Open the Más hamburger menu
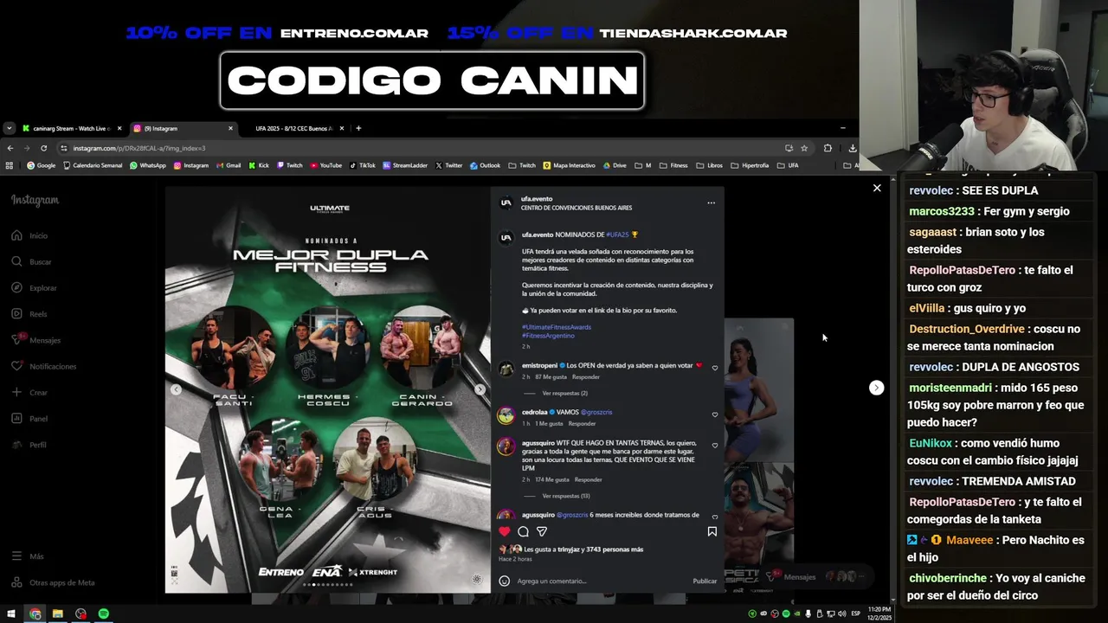The width and height of the screenshot is (1108, 623). tap(27, 556)
